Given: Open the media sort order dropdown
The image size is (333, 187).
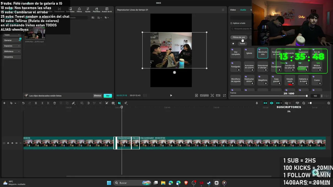Looking at the screenshot, I should tap(99, 18).
